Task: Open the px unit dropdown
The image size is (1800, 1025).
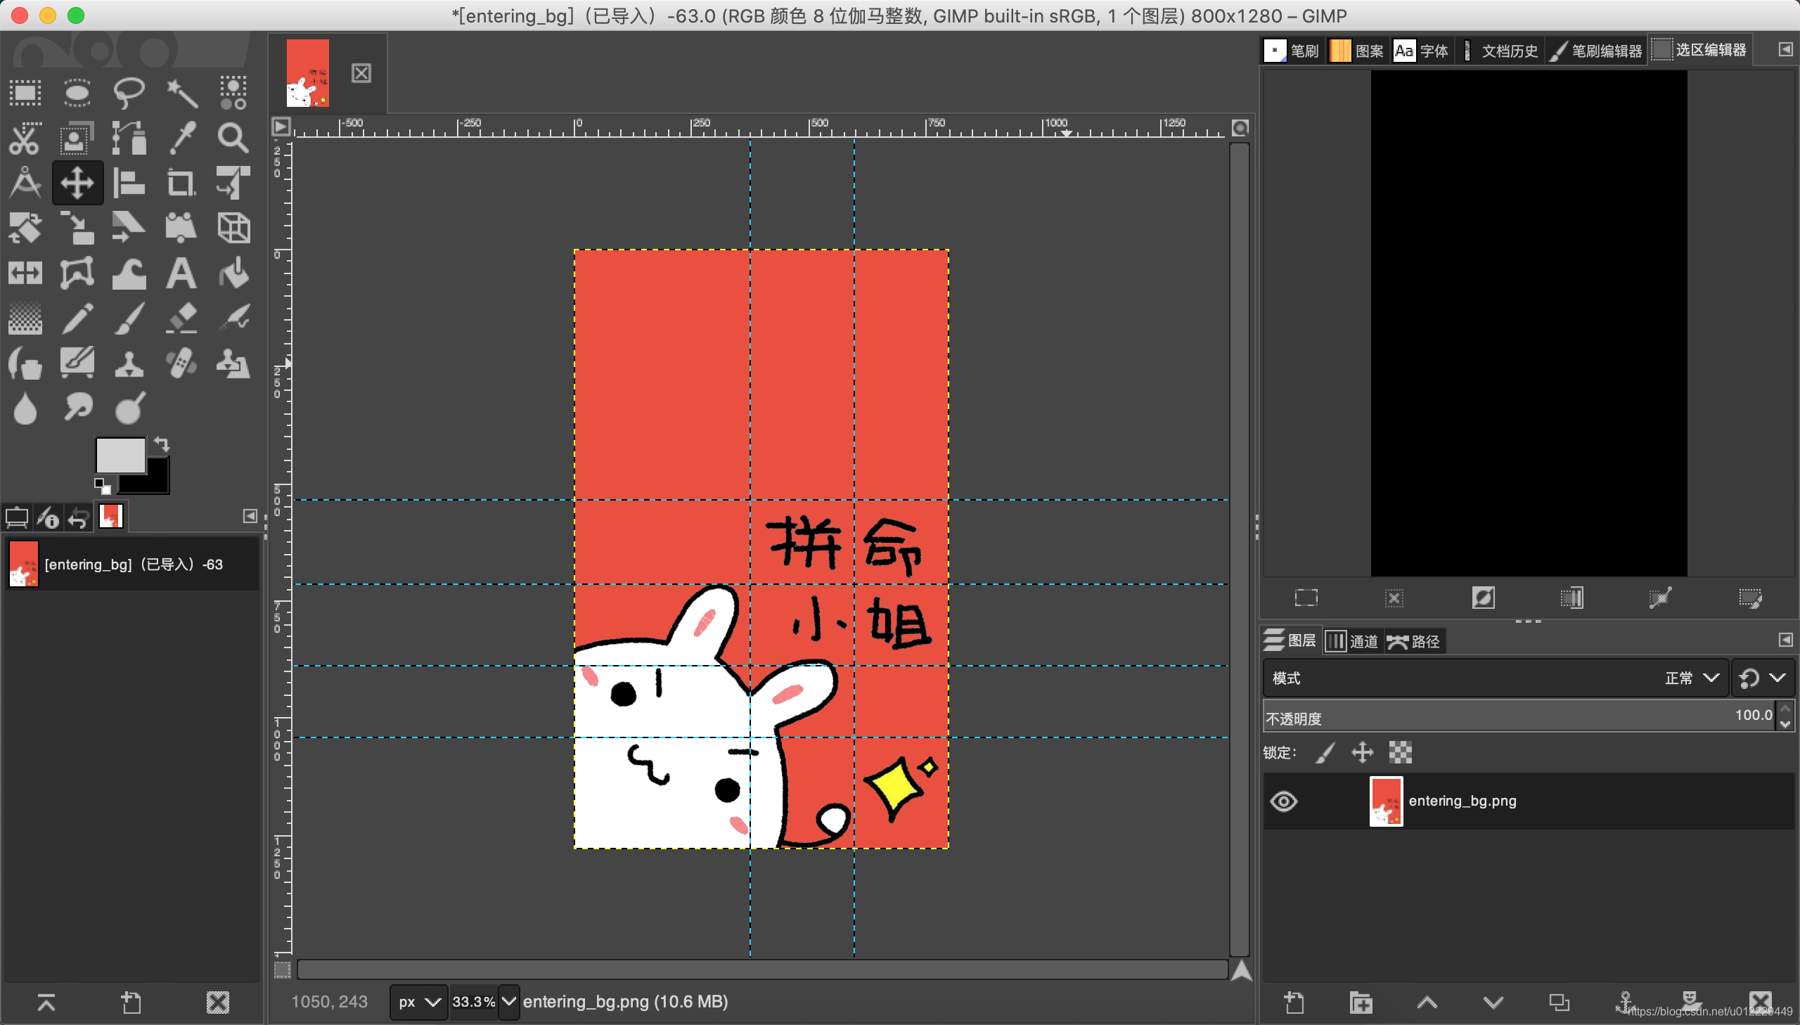Action: 419,1001
